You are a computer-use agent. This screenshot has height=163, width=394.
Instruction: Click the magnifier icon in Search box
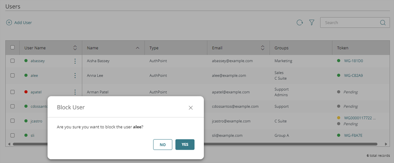pos(383,22)
